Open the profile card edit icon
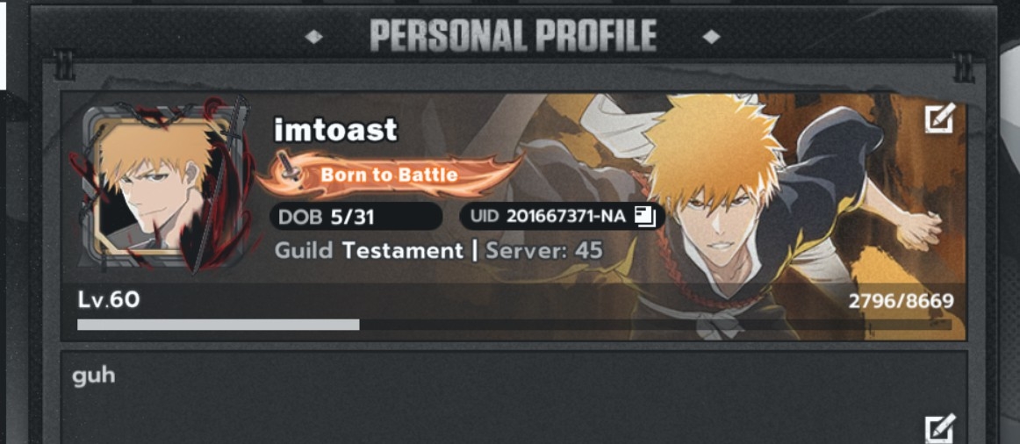 [940, 118]
